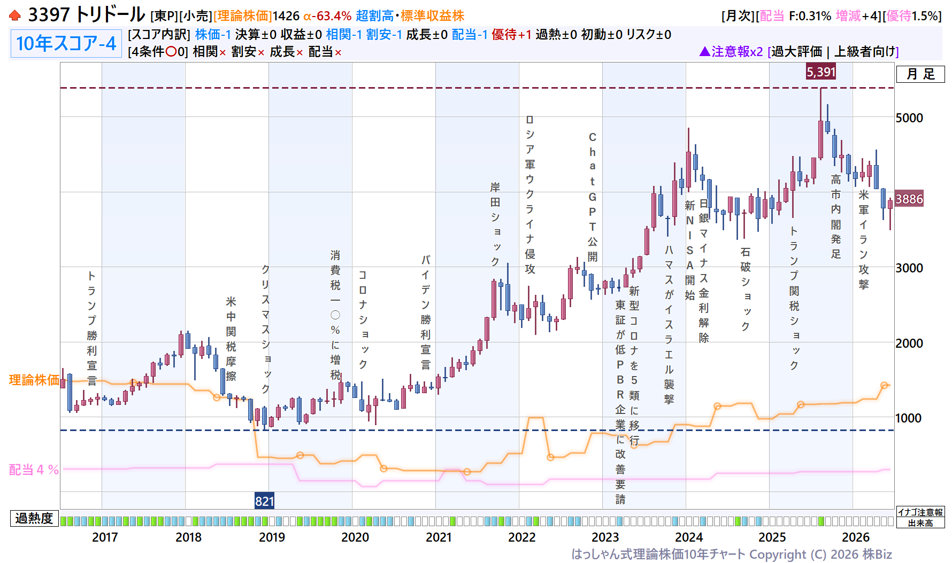Screen dimensions: 952x563
Task: Click the 優待1.5% shareholder benefit text
Action: click(912, 16)
